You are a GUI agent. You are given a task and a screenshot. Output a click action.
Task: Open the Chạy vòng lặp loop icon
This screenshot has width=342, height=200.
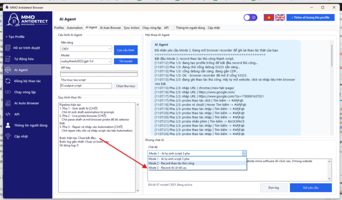coord(8,92)
